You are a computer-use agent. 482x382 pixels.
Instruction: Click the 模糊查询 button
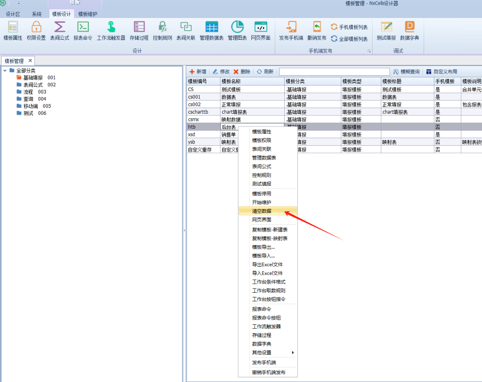coord(406,72)
